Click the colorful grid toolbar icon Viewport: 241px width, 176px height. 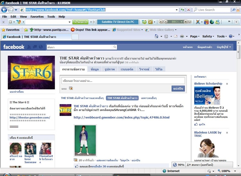coord(206,22)
